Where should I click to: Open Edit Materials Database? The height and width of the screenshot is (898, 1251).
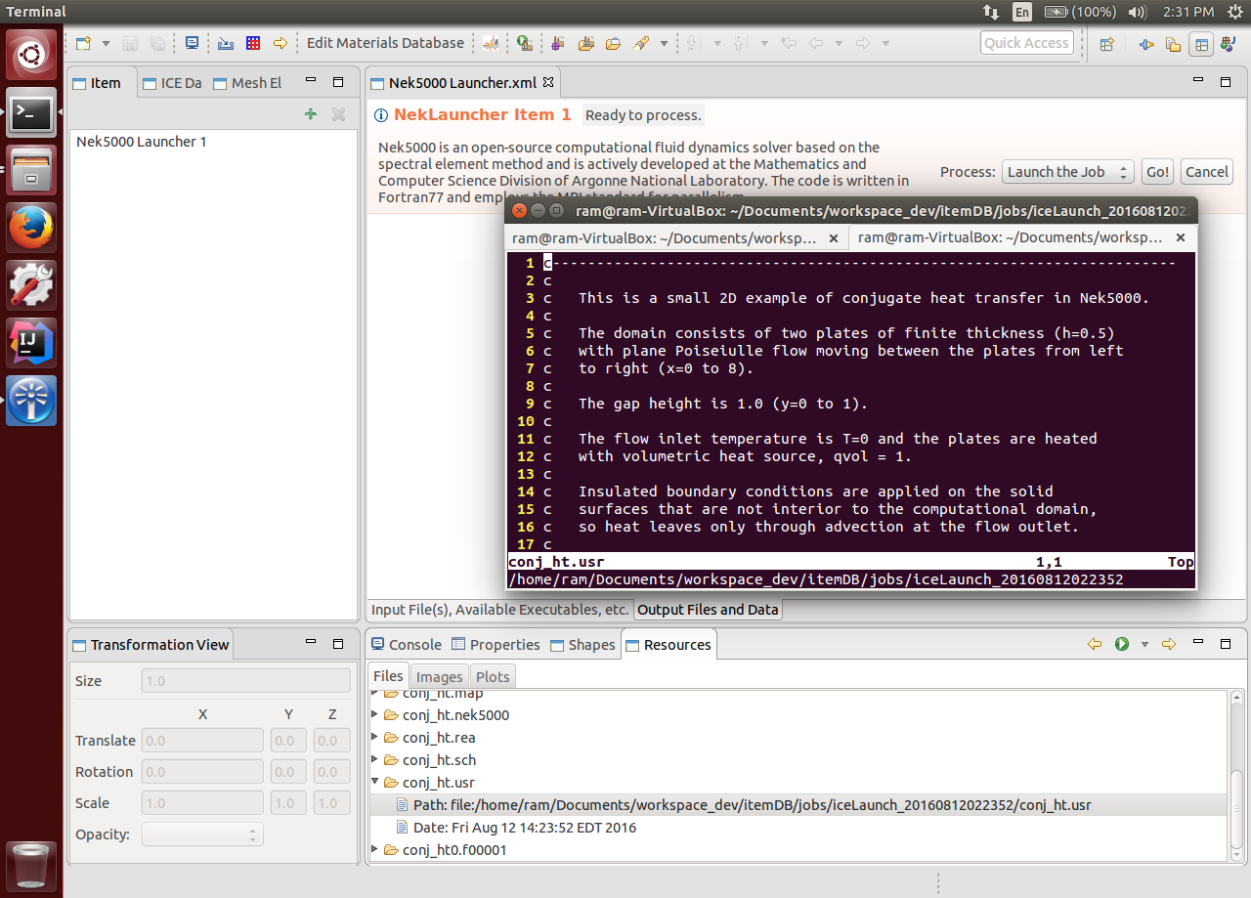[x=385, y=43]
